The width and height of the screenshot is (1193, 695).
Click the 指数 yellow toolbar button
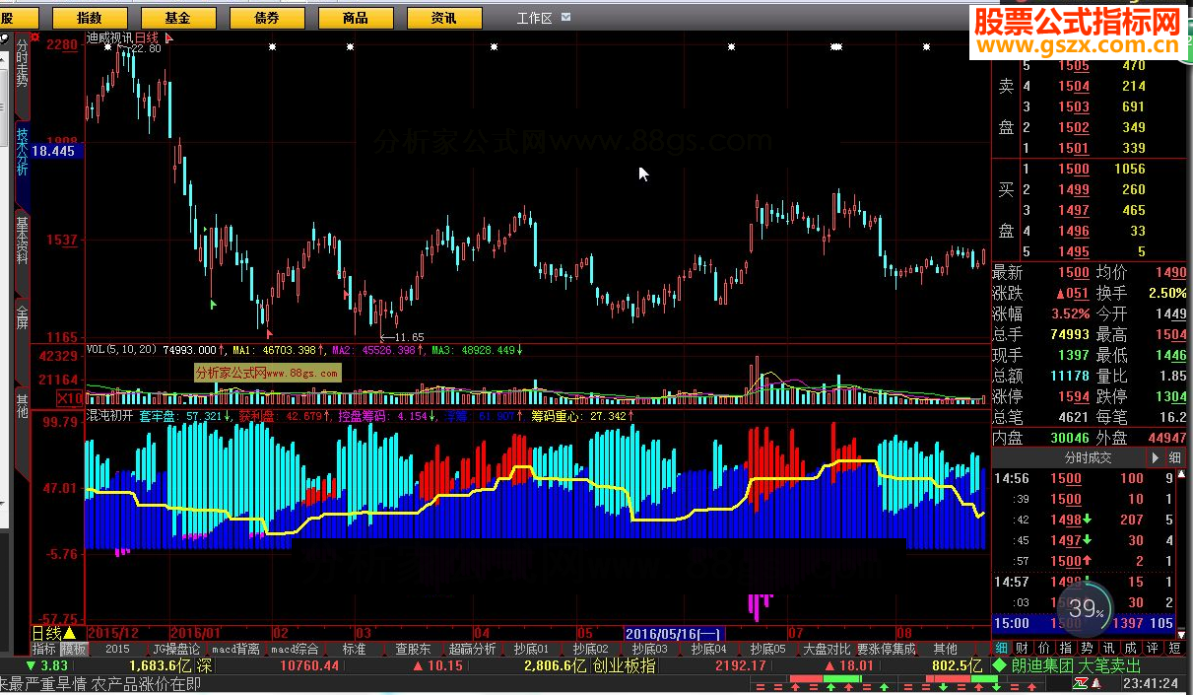[89, 18]
